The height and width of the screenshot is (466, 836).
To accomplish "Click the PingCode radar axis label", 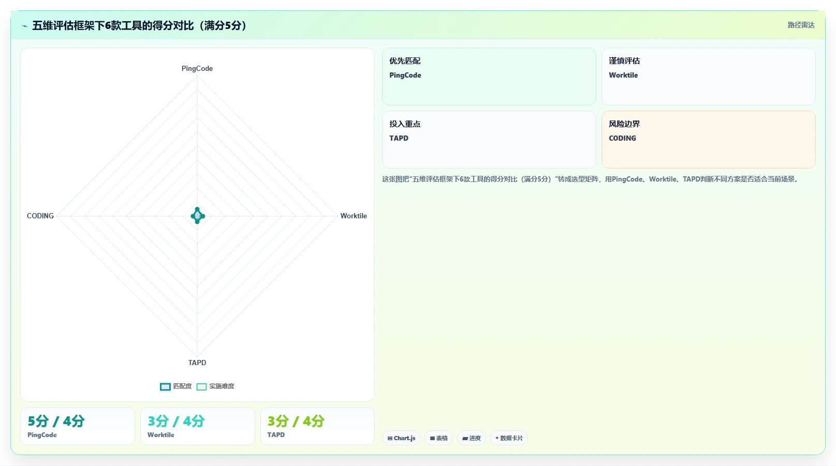I will (197, 68).
